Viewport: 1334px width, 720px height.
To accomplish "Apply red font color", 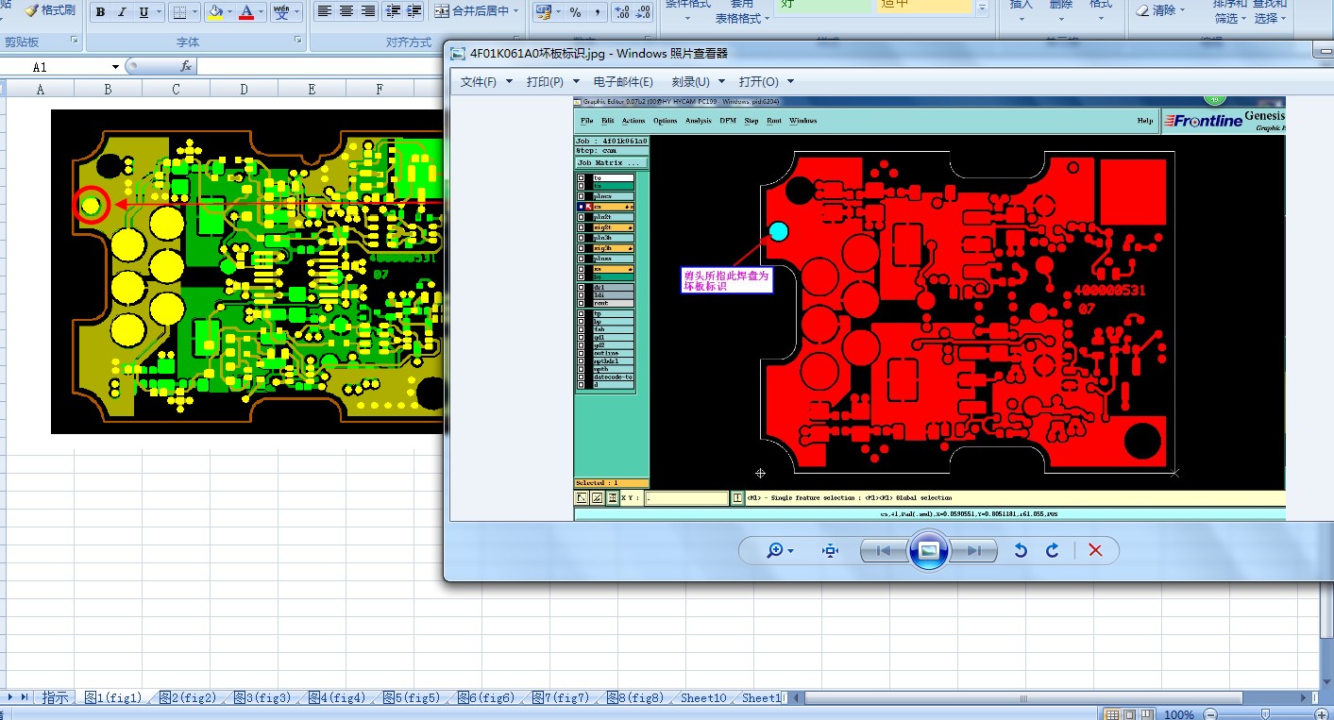I will pos(246,12).
